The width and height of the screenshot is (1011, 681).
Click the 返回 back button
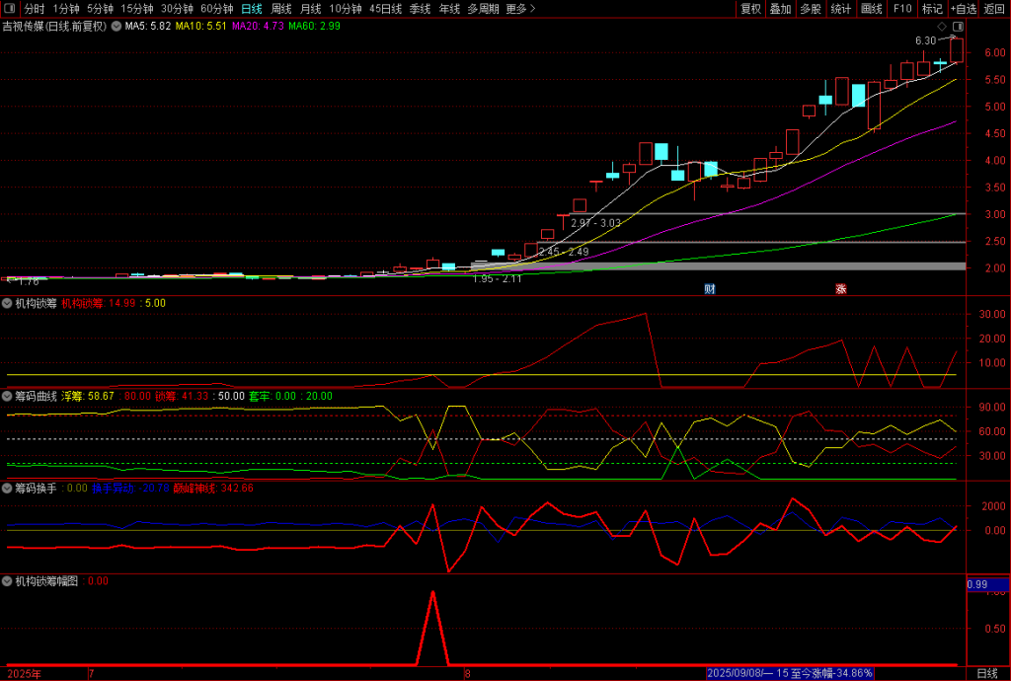pos(993,9)
